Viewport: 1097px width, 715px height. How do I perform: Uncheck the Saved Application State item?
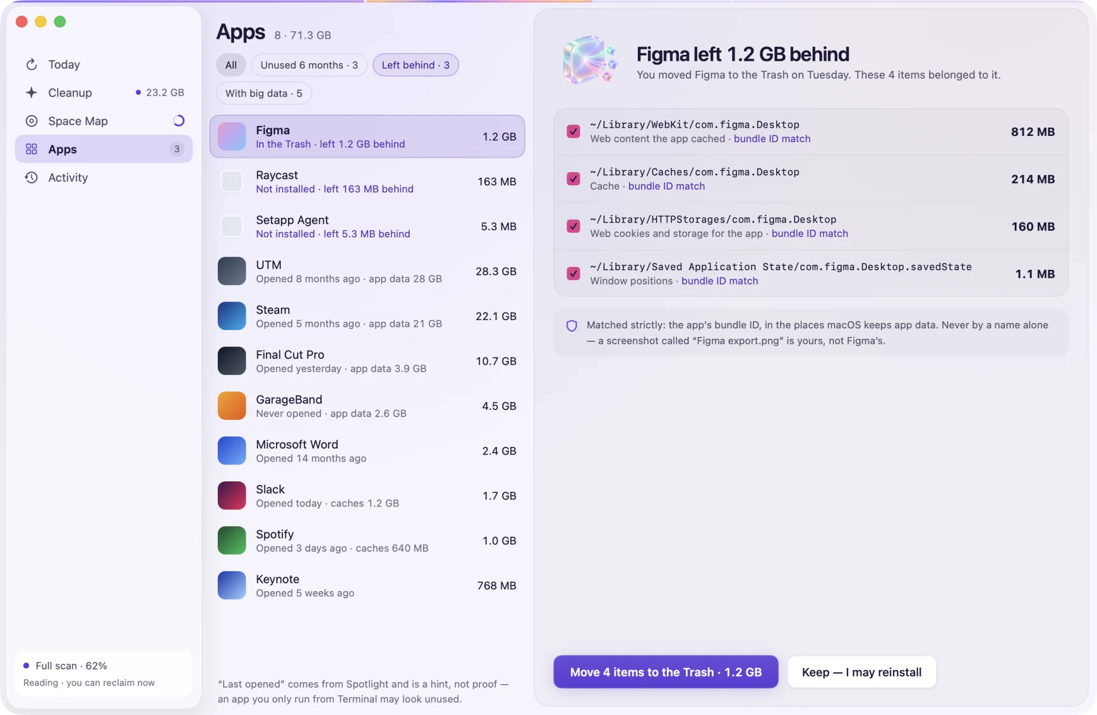tap(573, 274)
